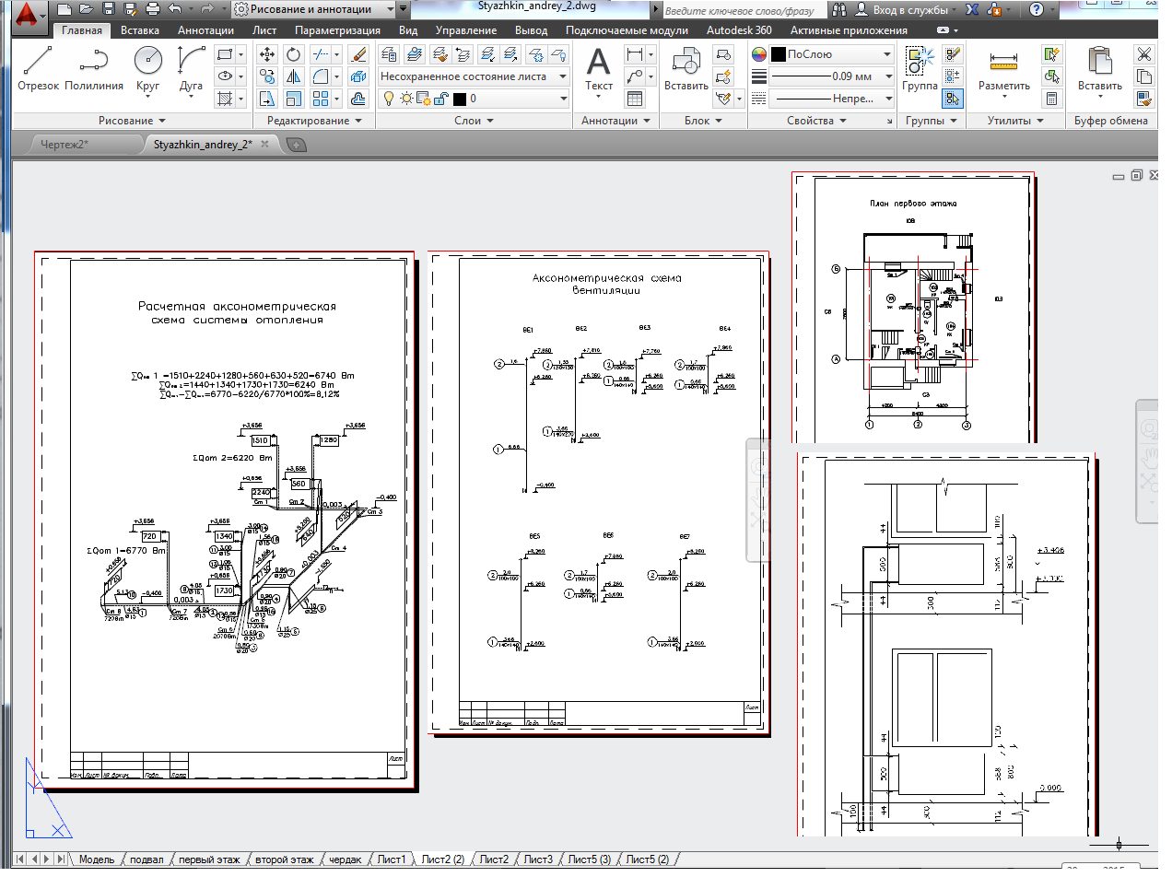The image size is (1172, 877).
Task: Expand the Утилиты panel
Action: tap(1015, 121)
